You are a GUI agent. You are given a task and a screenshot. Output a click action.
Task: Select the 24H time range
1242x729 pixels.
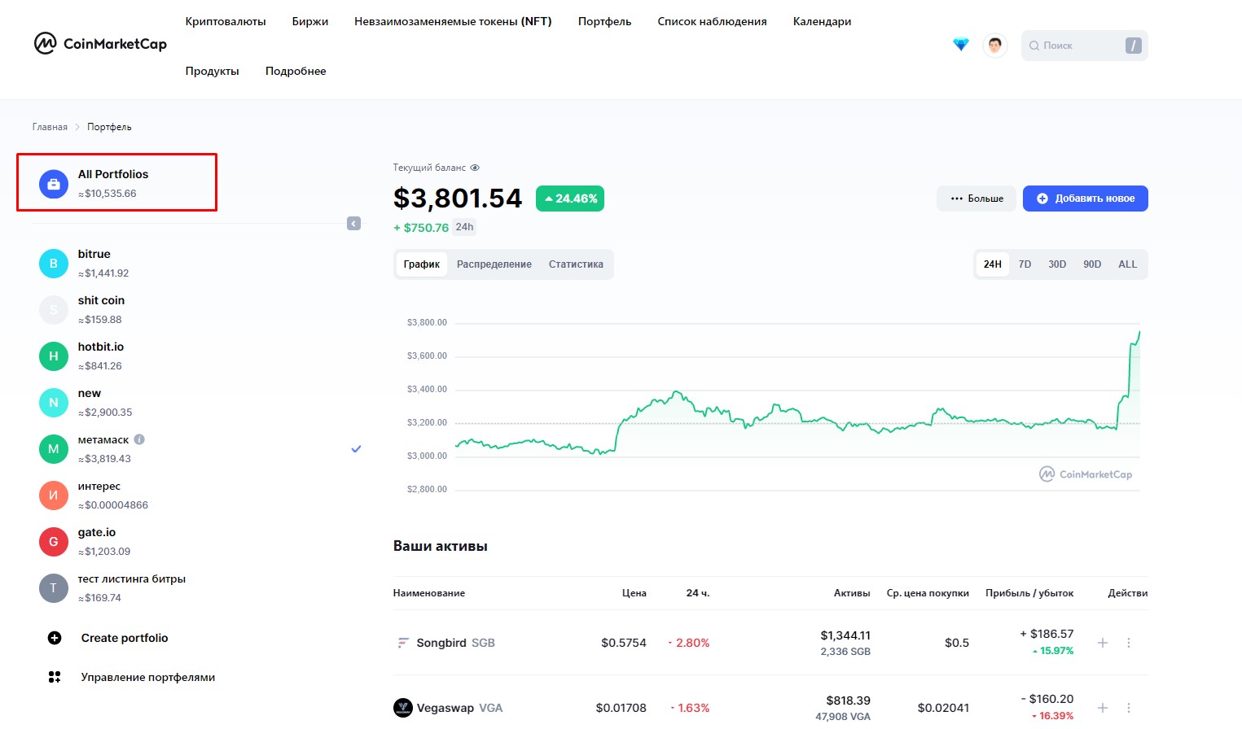[x=993, y=264]
